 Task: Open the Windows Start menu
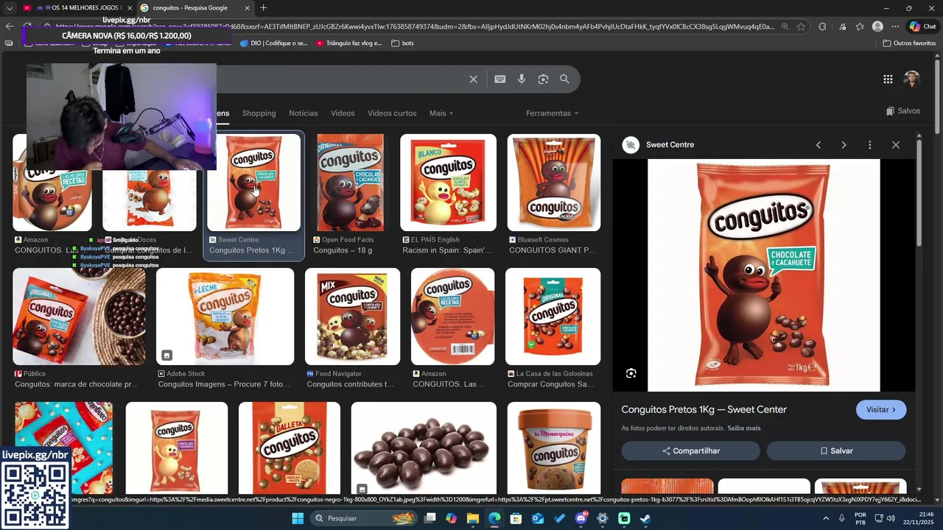click(298, 518)
